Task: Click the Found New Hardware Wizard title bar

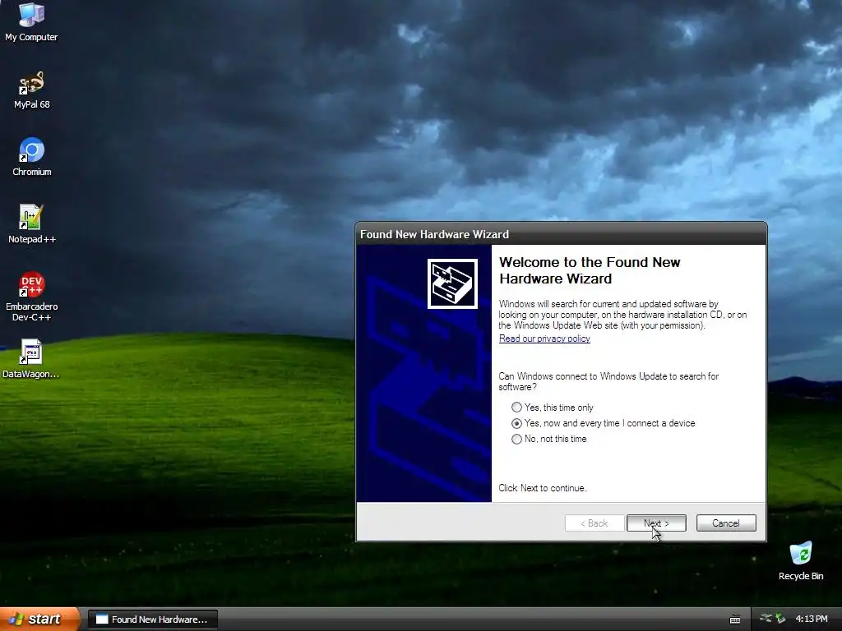Action: (561, 234)
